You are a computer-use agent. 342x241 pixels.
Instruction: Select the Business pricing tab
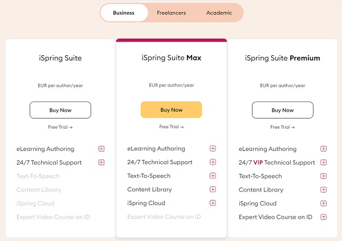coord(124,13)
